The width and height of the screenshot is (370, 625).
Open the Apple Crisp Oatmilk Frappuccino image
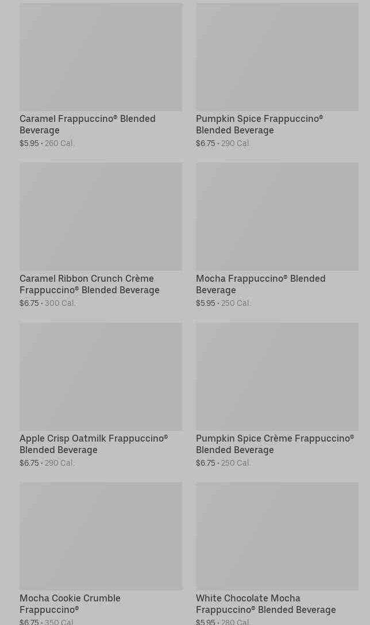[101, 376]
